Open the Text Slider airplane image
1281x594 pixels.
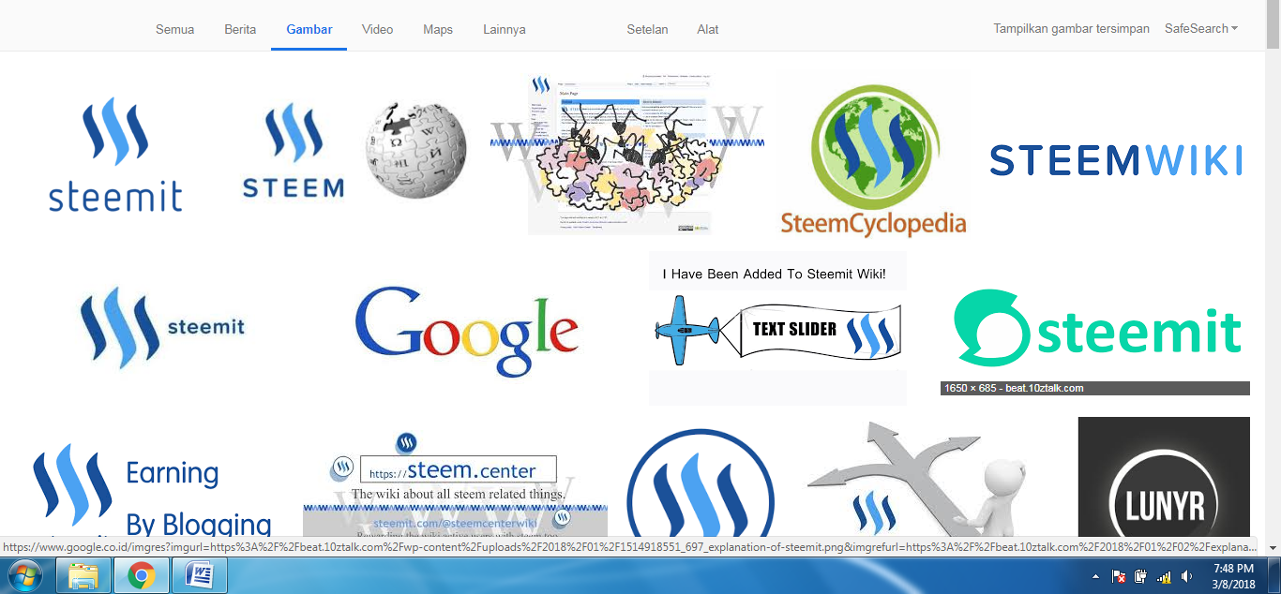(x=777, y=328)
